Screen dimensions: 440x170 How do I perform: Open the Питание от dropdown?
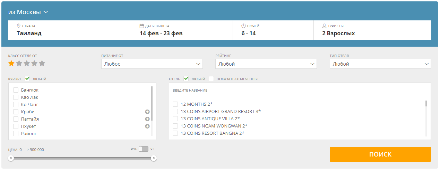coord(152,64)
